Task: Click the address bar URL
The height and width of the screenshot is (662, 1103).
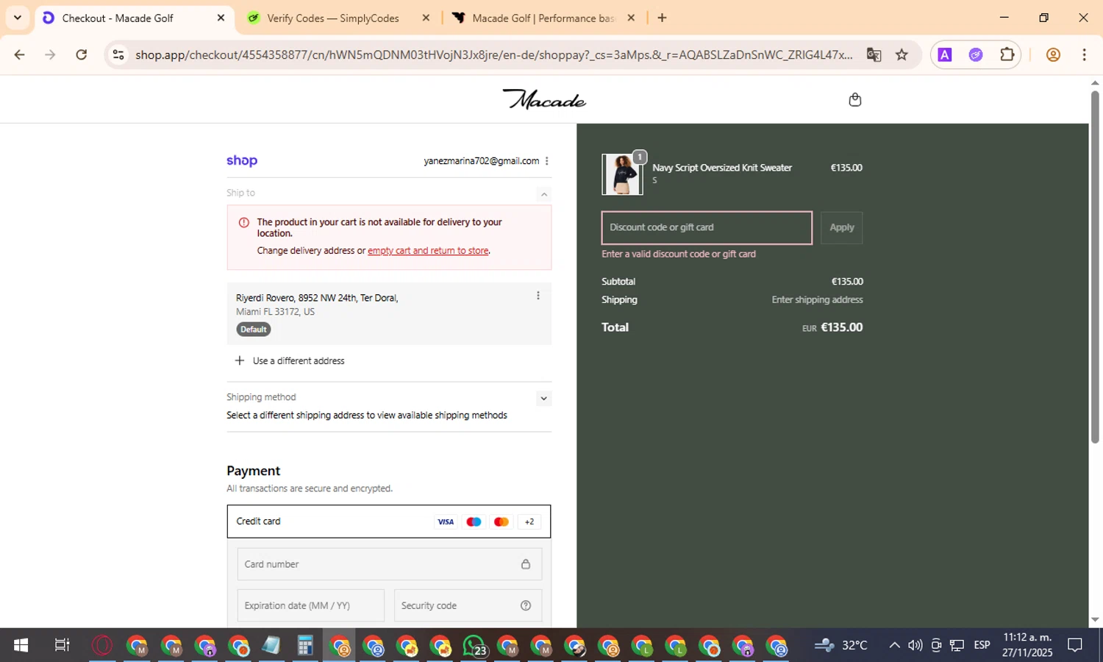Action: pos(493,54)
